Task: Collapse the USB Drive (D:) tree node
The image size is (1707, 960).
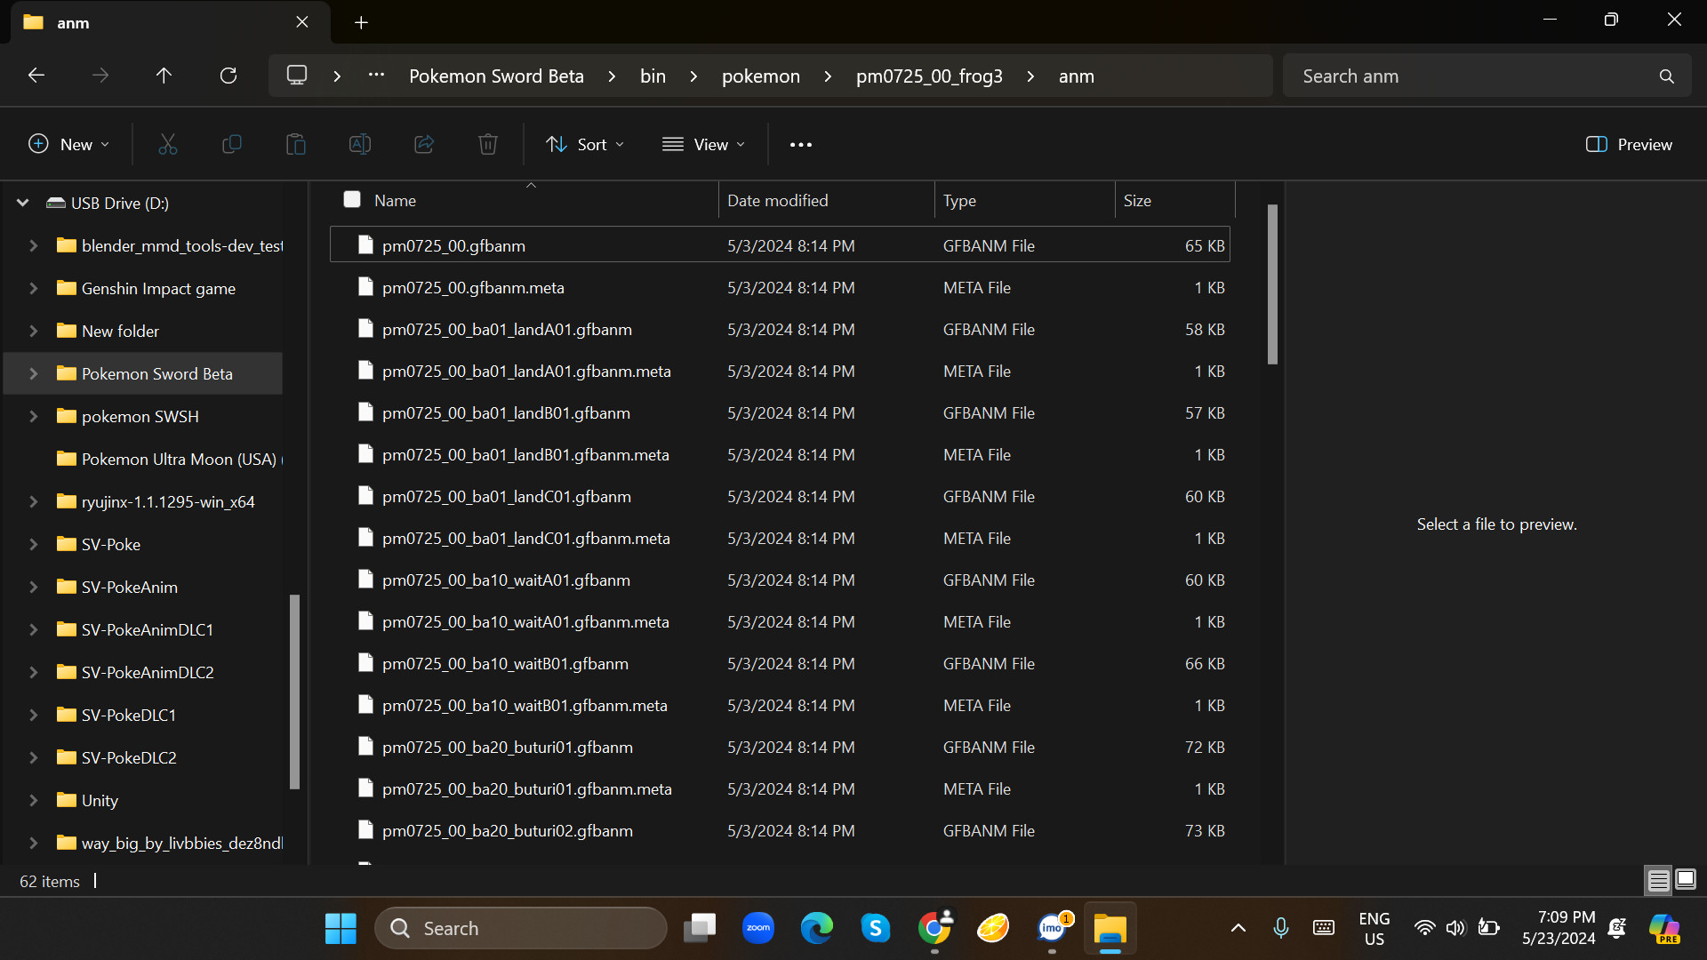Action: tap(23, 203)
